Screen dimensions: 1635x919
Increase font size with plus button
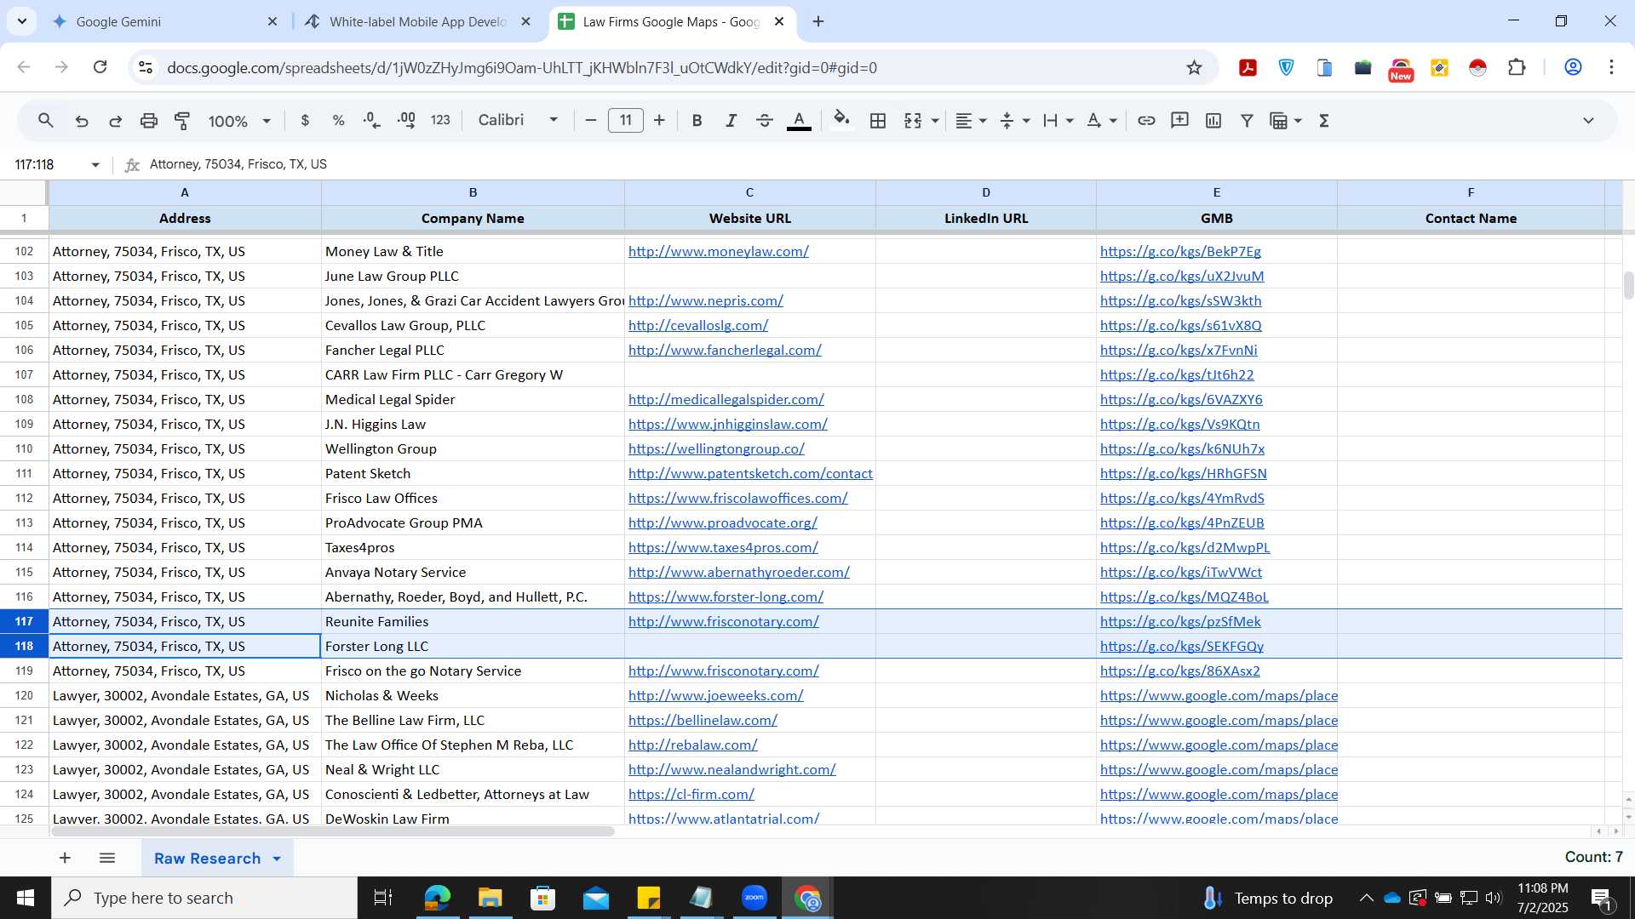point(659,121)
